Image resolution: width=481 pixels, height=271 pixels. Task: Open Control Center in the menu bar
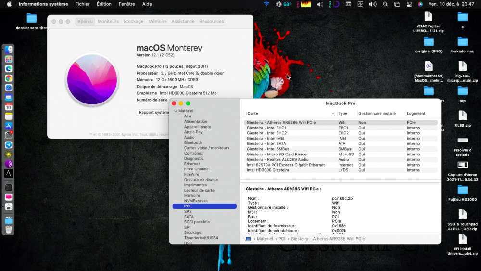click(409, 4)
